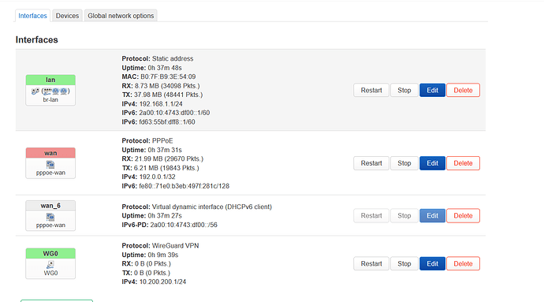Delete the wan interface
Image resolution: width=544 pixels, height=302 pixels.
point(463,163)
